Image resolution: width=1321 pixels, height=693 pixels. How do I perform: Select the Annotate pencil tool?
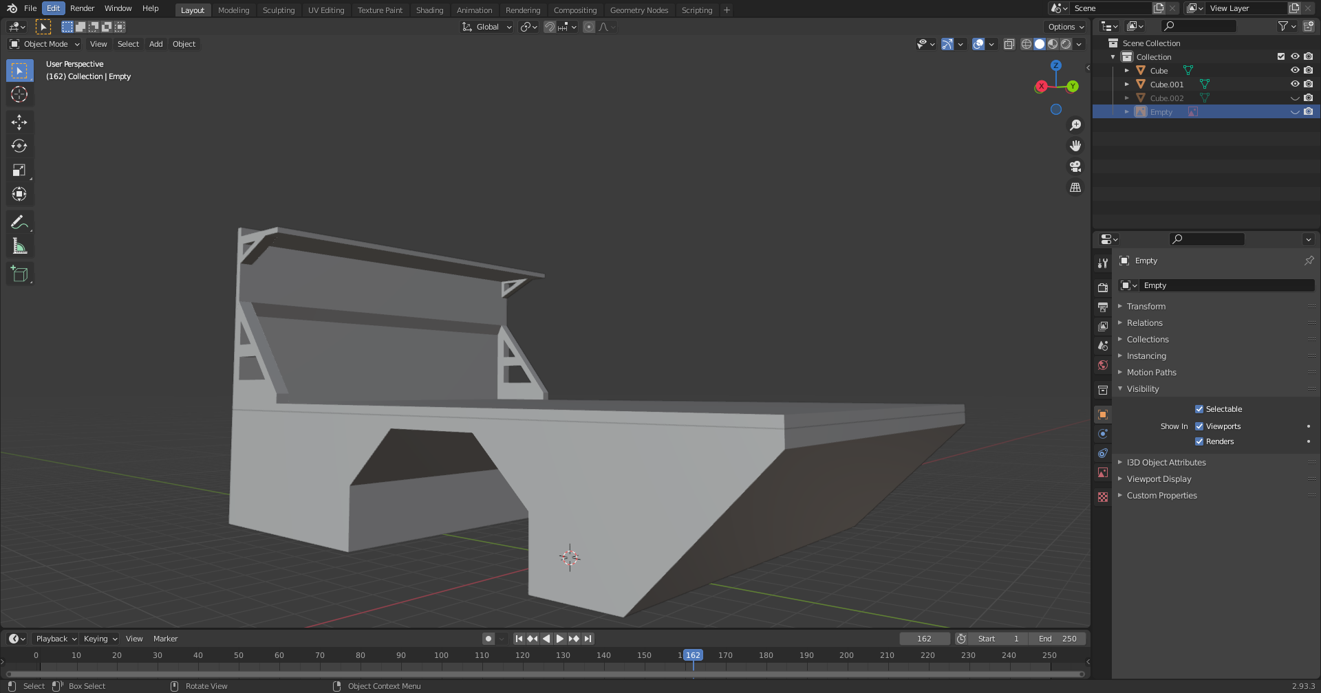(x=19, y=222)
